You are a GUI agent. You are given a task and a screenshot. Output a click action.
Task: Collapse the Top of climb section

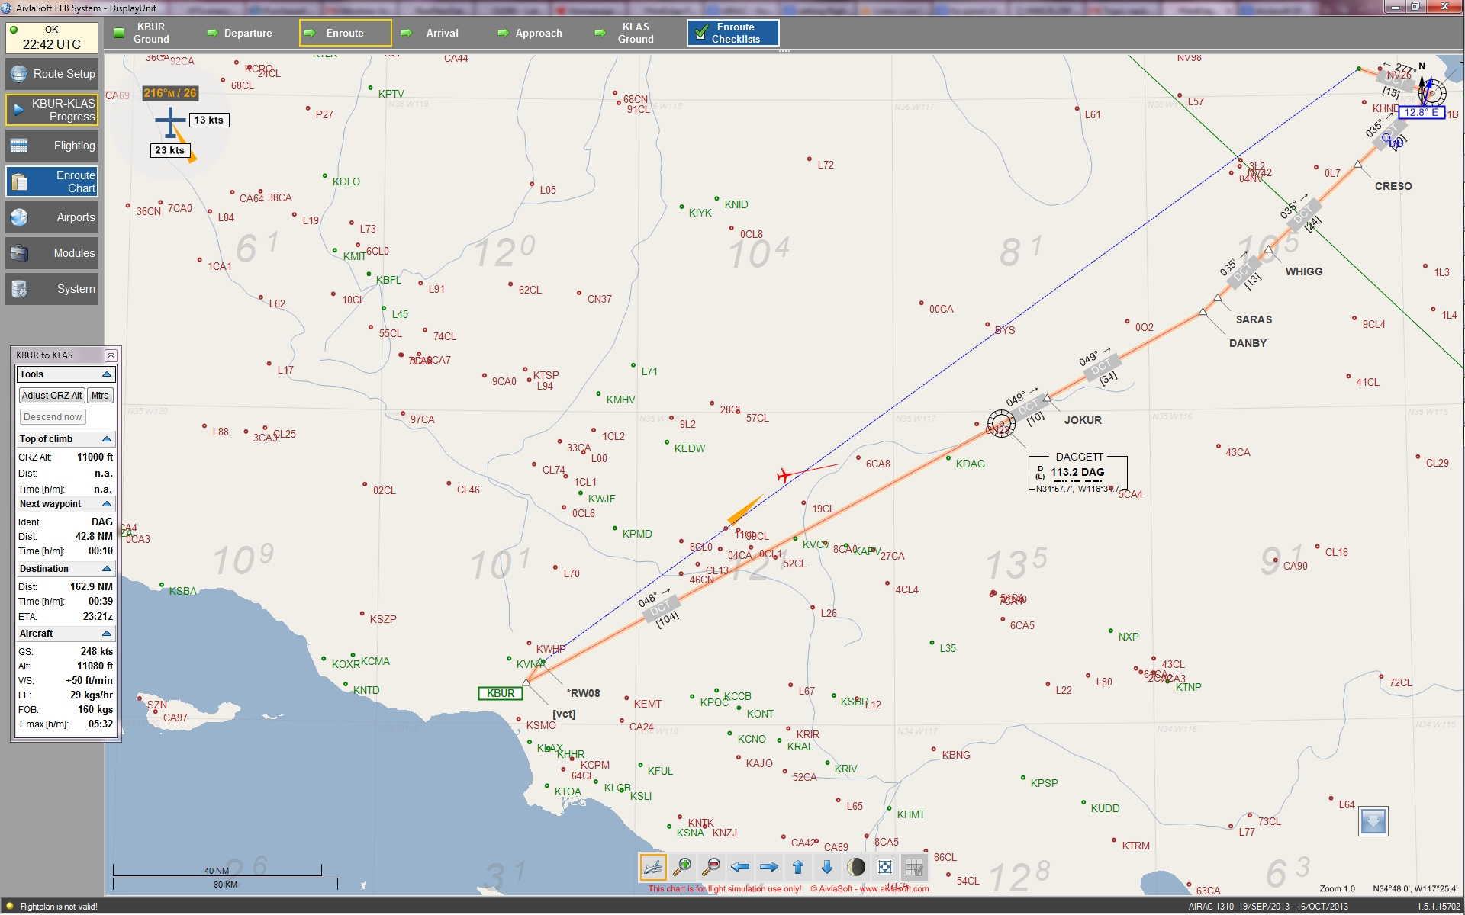(x=107, y=439)
